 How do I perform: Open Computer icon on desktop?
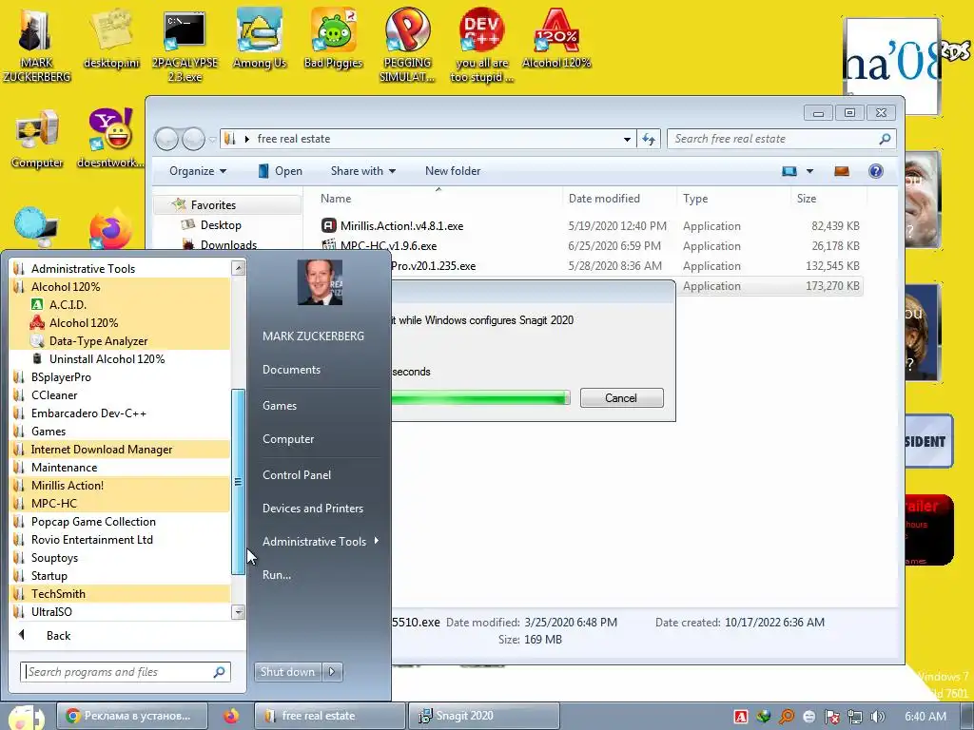tap(37, 131)
